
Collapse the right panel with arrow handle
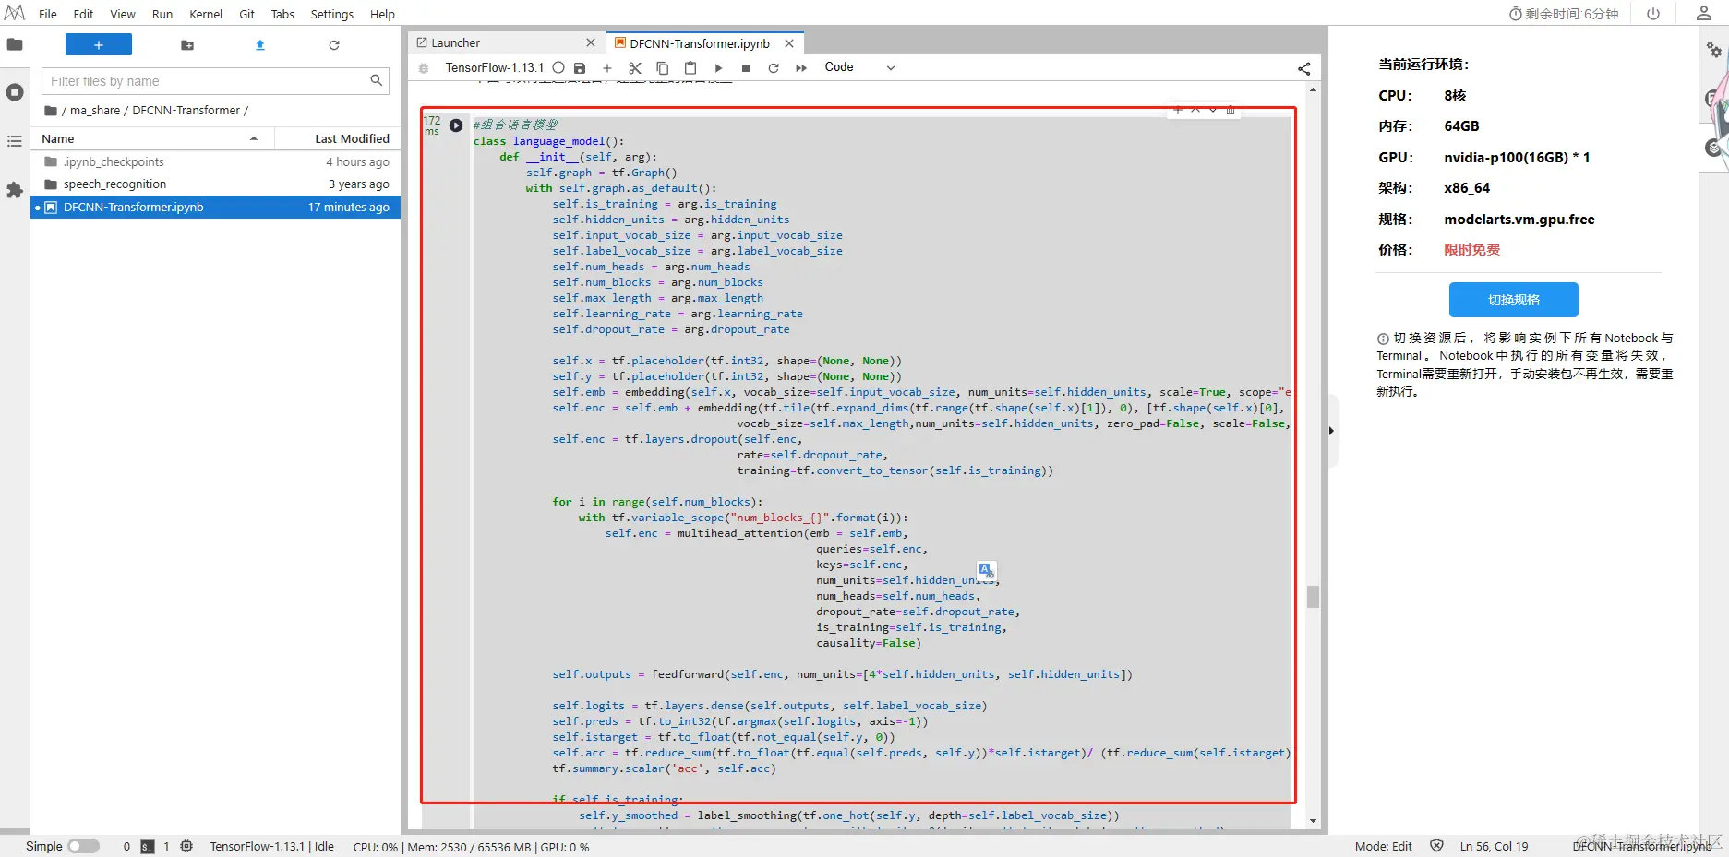click(x=1331, y=431)
